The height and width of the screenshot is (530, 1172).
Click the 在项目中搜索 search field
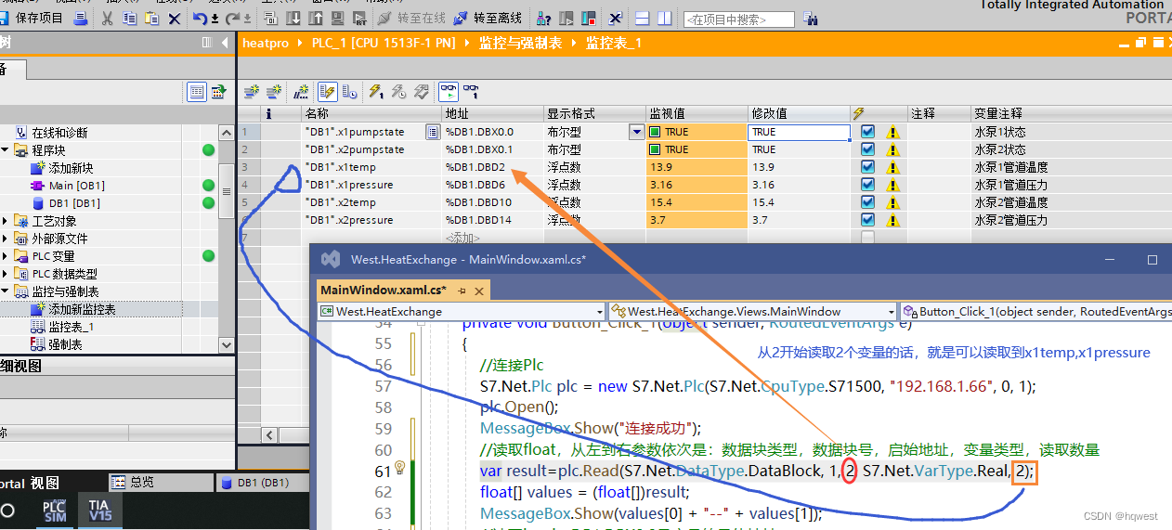coord(738,19)
